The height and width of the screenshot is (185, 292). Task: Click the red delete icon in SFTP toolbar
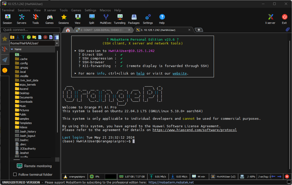(x=45, y=37)
